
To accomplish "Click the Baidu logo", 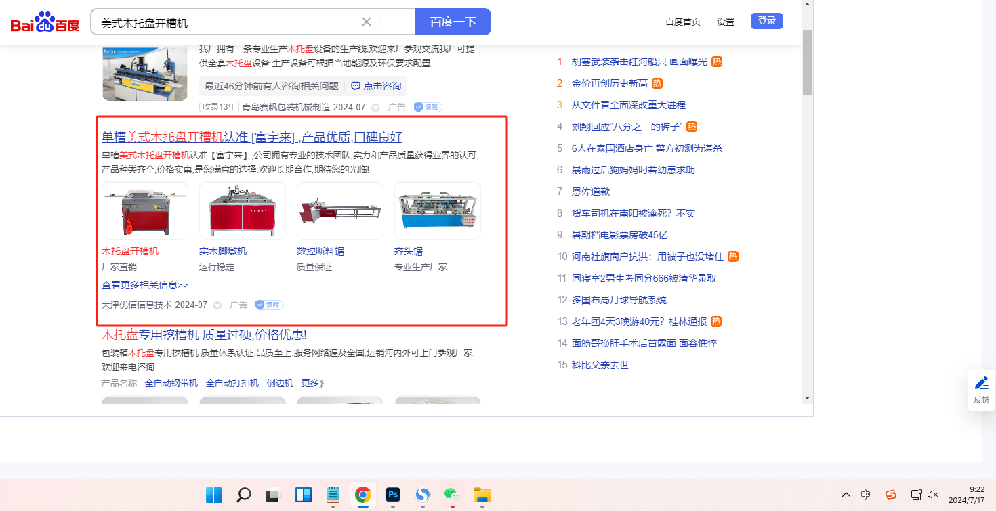I will (x=45, y=22).
